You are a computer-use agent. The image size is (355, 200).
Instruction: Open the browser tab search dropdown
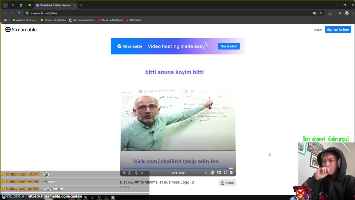pos(5,5)
